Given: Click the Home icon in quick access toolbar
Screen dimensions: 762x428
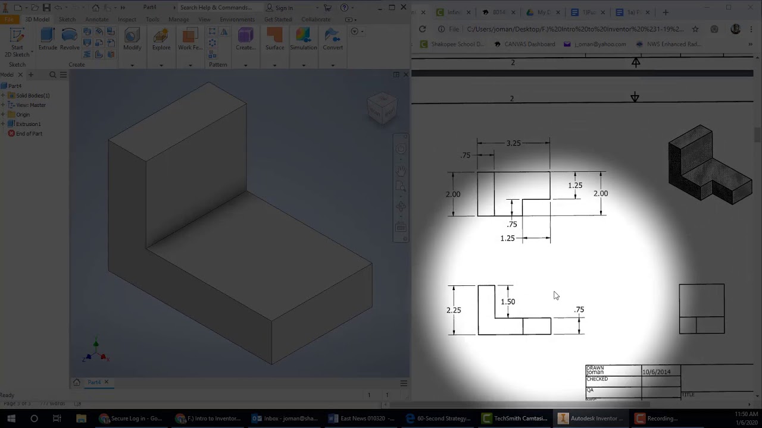Looking at the screenshot, I should pos(96,8).
